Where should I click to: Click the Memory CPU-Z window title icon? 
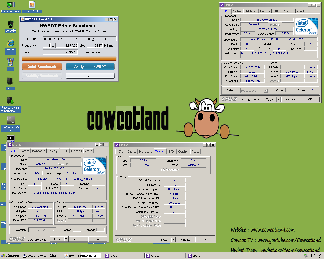117,145
